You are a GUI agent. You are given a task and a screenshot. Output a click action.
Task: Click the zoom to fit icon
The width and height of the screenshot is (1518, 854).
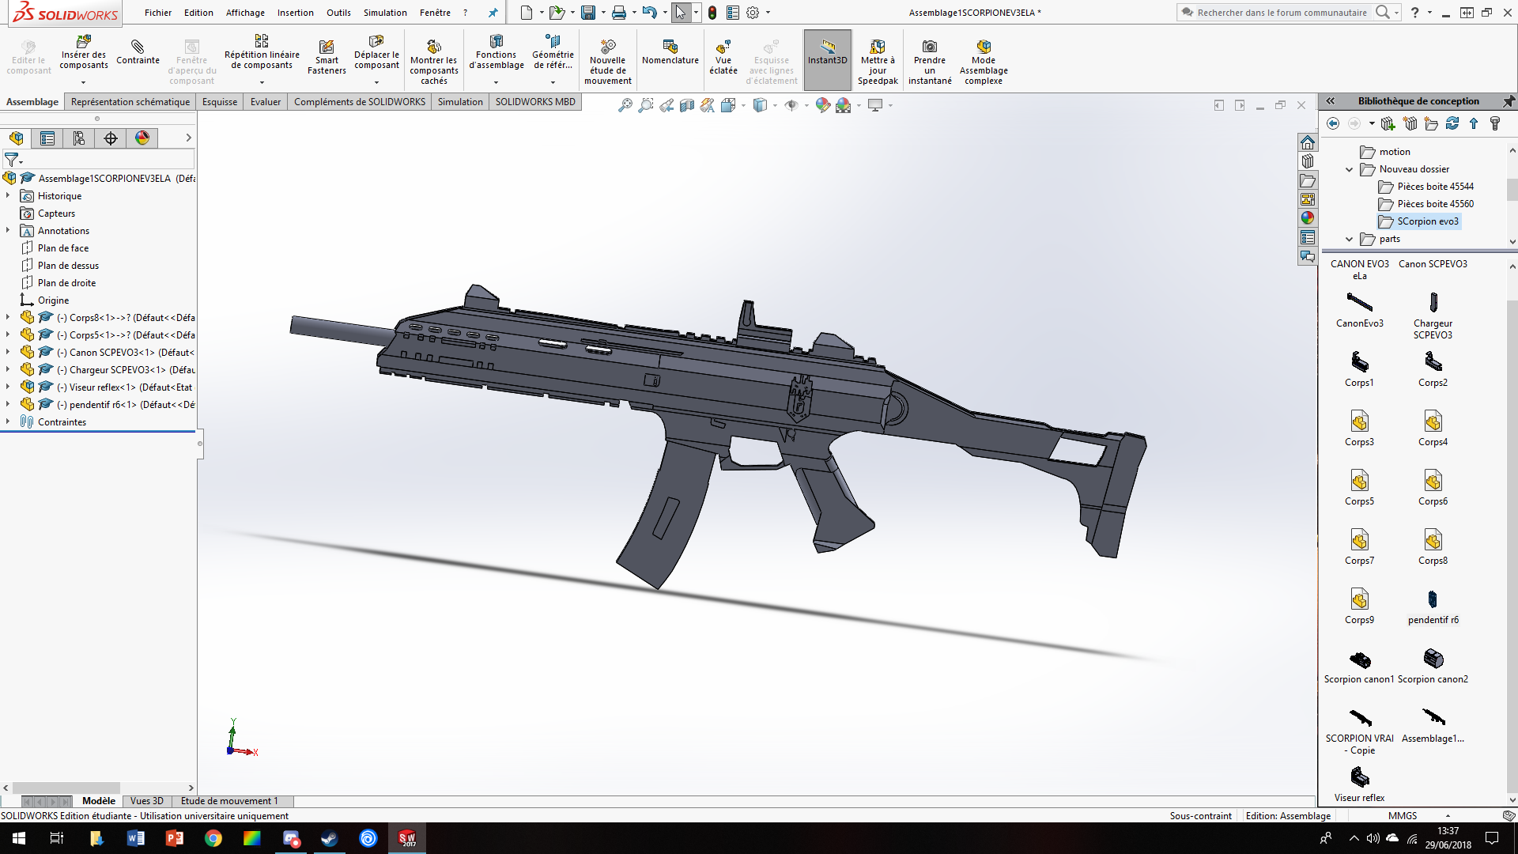[x=625, y=105]
